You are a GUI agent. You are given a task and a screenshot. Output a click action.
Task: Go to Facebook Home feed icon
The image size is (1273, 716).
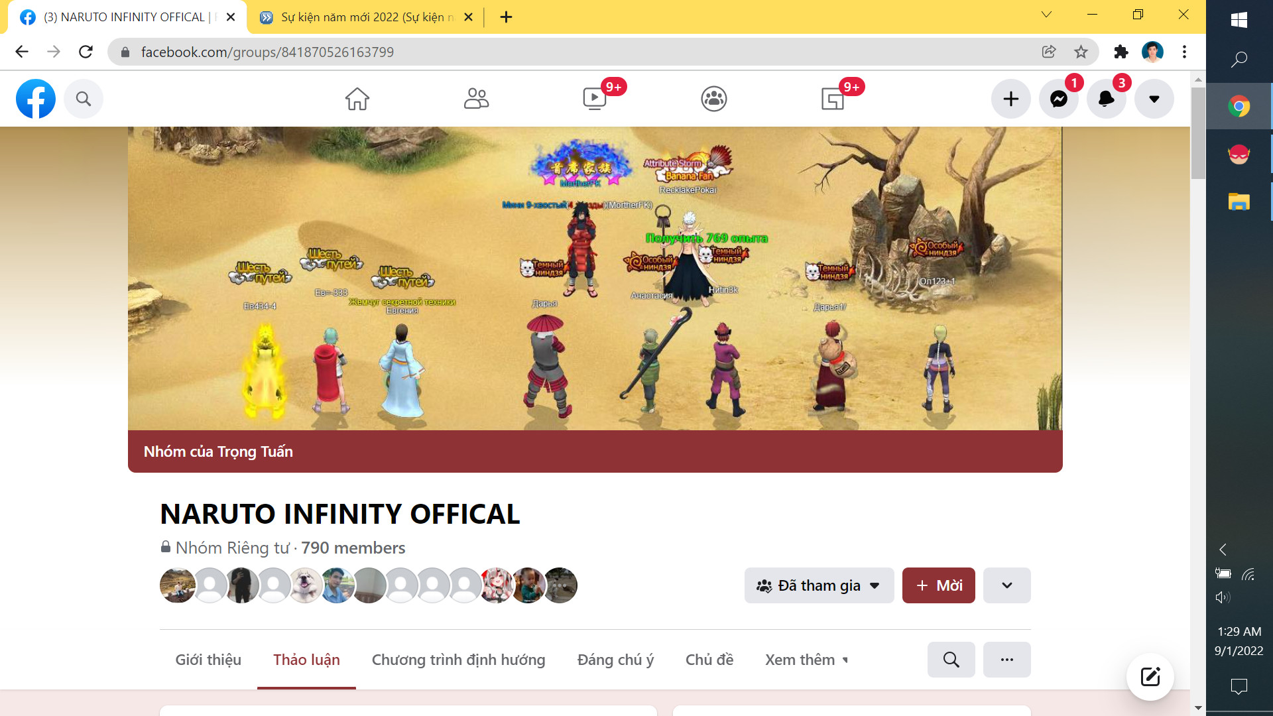[x=357, y=99]
